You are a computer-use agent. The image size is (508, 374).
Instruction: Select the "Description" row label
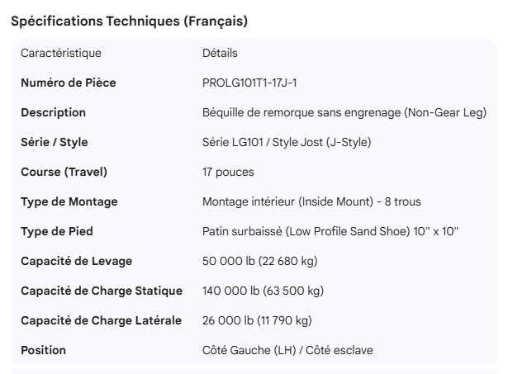point(53,112)
